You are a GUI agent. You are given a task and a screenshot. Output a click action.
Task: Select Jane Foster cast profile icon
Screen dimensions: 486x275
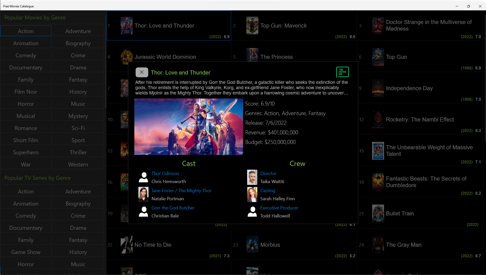tap(143, 194)
